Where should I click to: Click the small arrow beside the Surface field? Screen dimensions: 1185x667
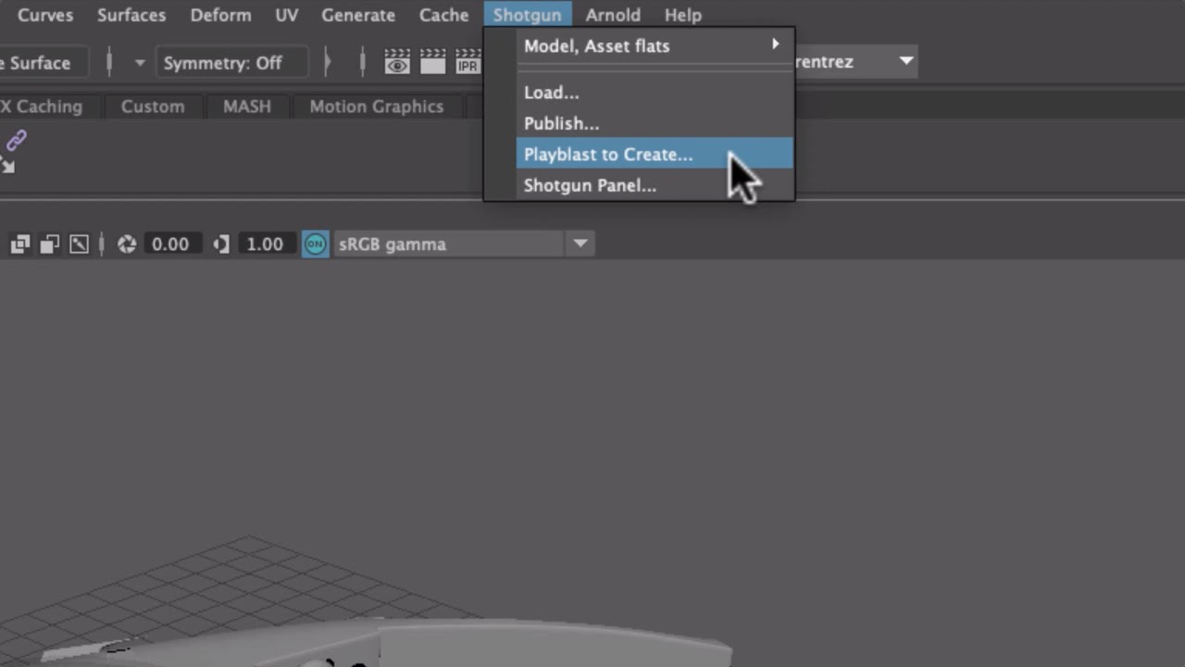pyautogui.click(x=140, y=63)
